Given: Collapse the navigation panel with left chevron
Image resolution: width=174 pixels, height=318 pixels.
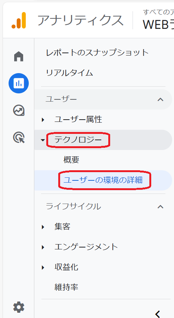Looking at the screenshot, I should point(158,313).
